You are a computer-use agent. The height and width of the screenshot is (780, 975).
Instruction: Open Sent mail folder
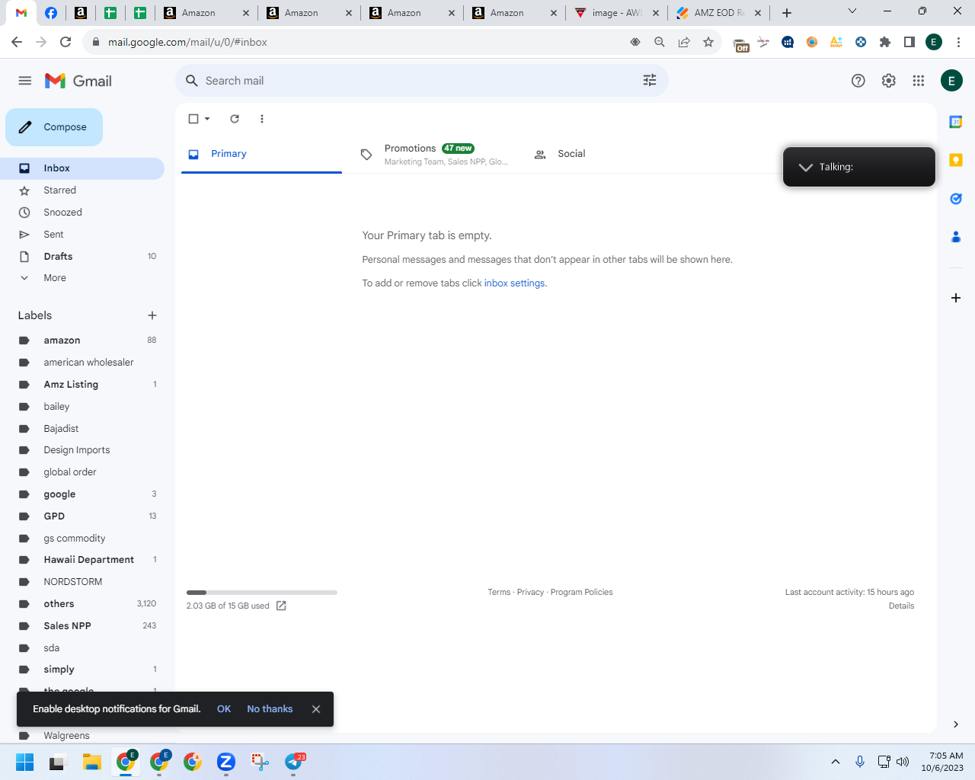[x=82, y=235]
